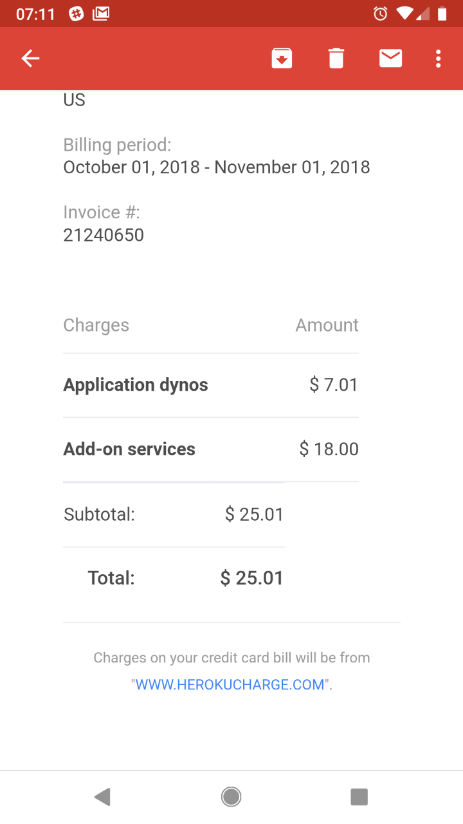Screen dimensions: 463x824
Task: Open the WWW.HEROKUCHARGE.COM link
Action: coord(230,685)
